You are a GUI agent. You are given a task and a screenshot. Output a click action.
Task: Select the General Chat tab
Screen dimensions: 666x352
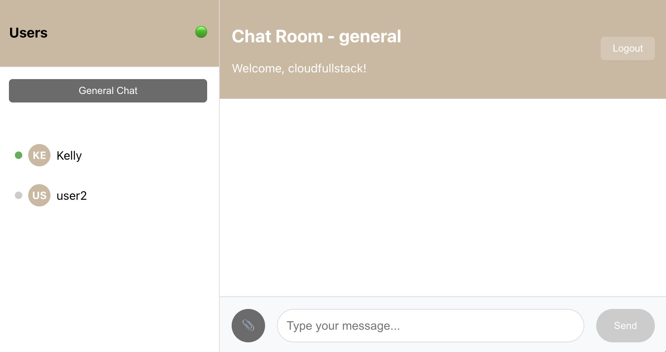pos(108,90)
